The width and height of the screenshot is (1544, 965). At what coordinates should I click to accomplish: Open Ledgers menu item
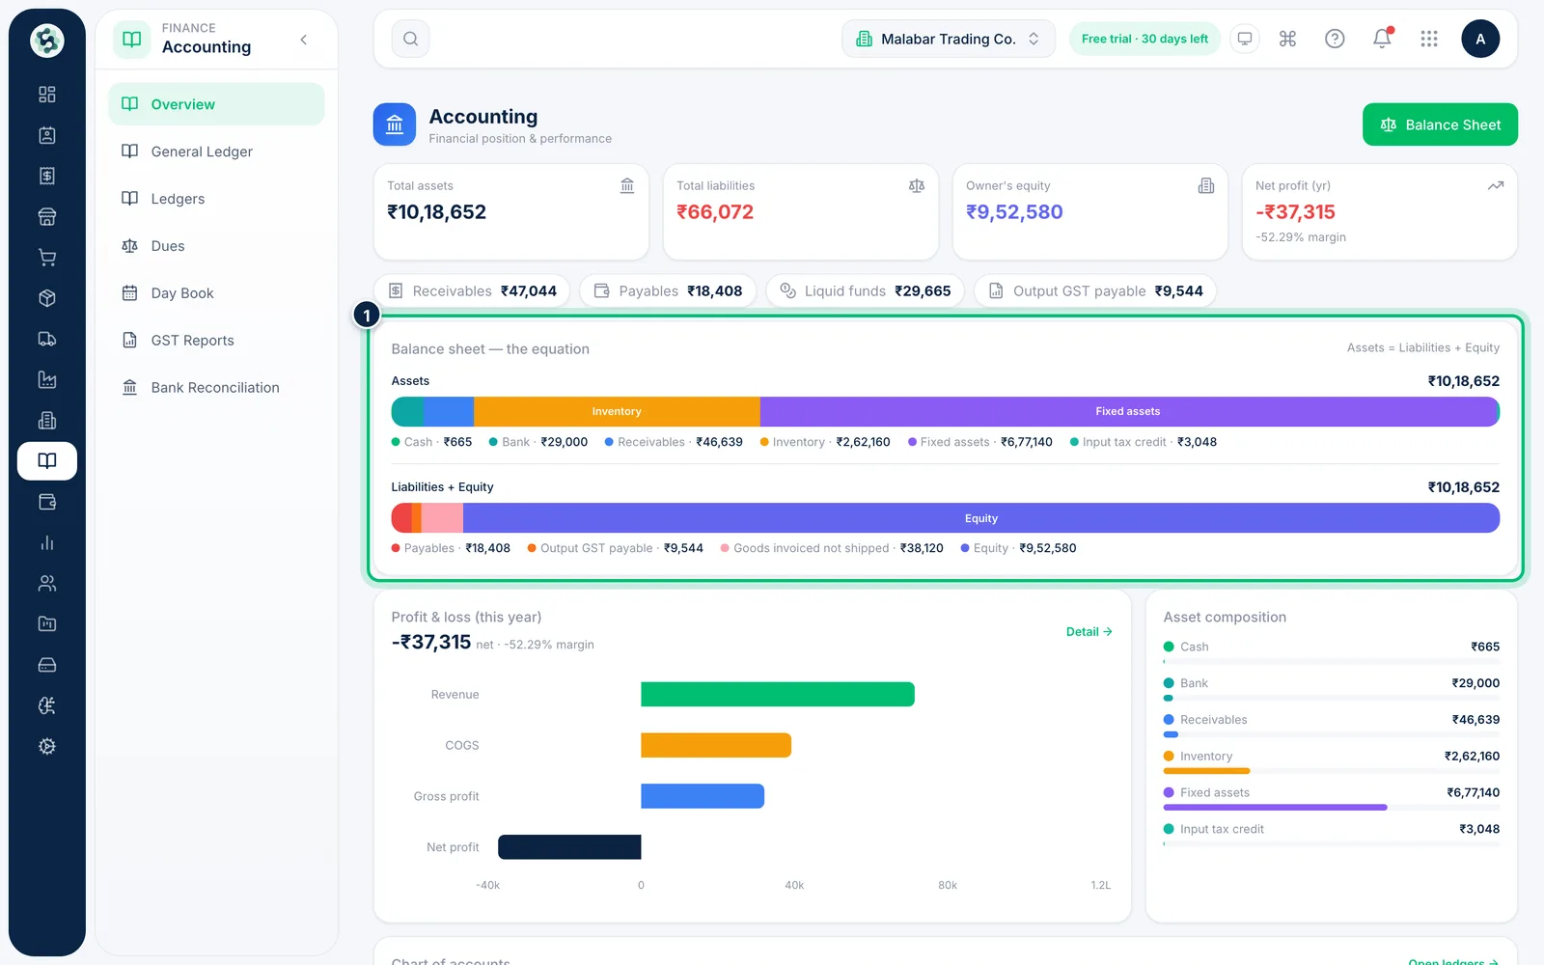point(216,199)
